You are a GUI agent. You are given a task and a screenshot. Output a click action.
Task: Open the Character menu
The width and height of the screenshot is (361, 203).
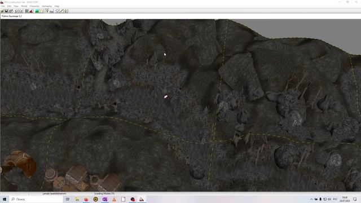(34, 6)
